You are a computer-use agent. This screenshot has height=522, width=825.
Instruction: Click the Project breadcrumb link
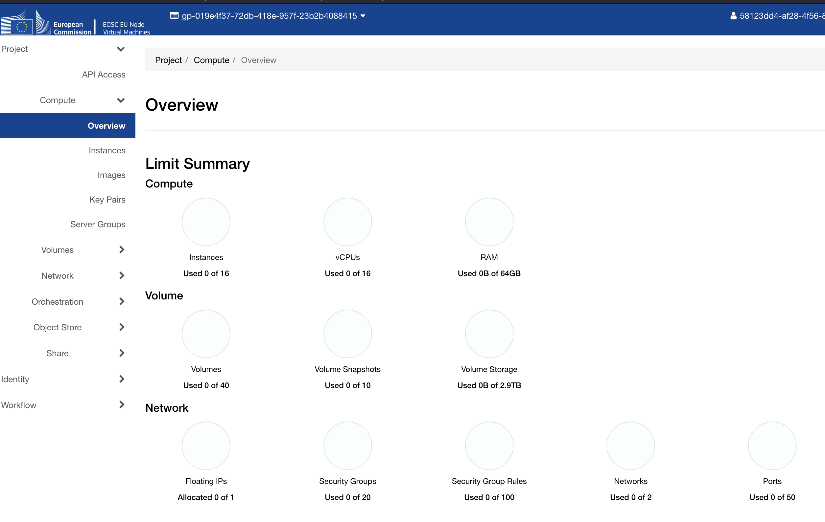(168, 60)
